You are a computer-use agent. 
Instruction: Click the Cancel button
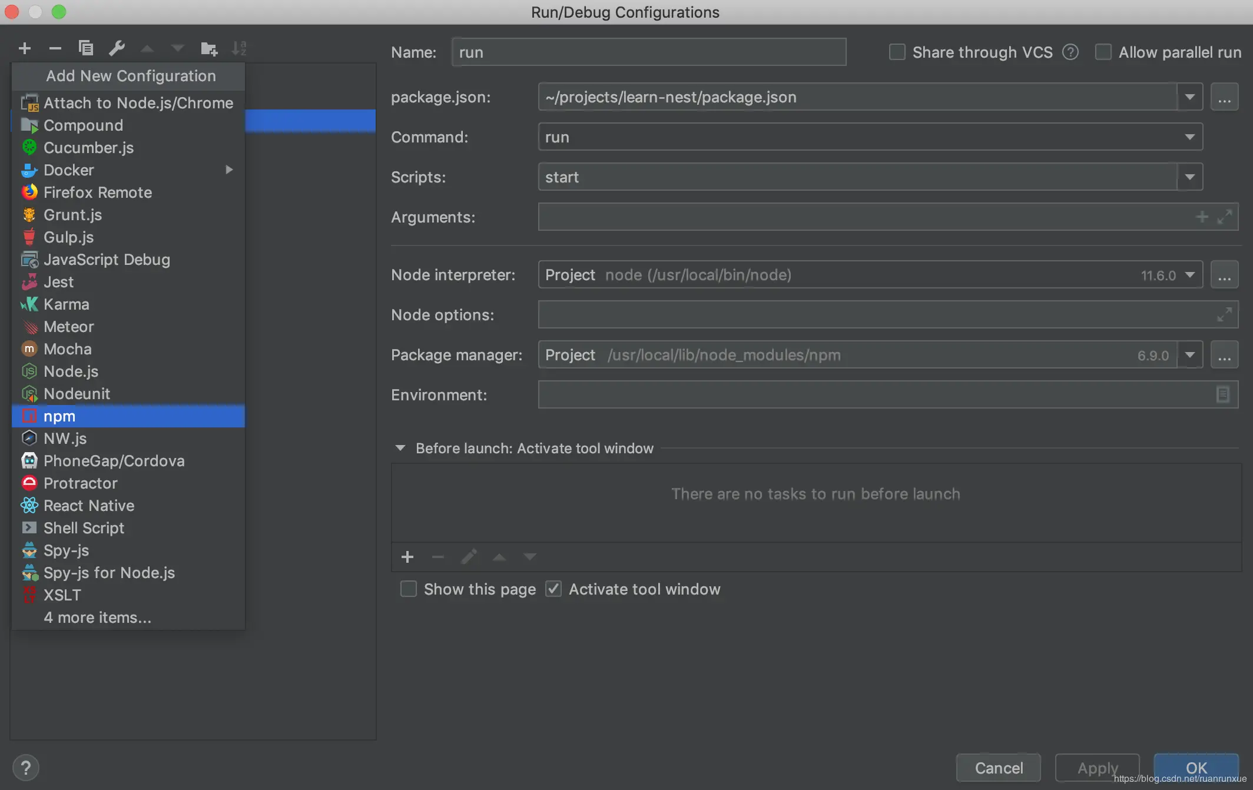(x=999, y=768)
